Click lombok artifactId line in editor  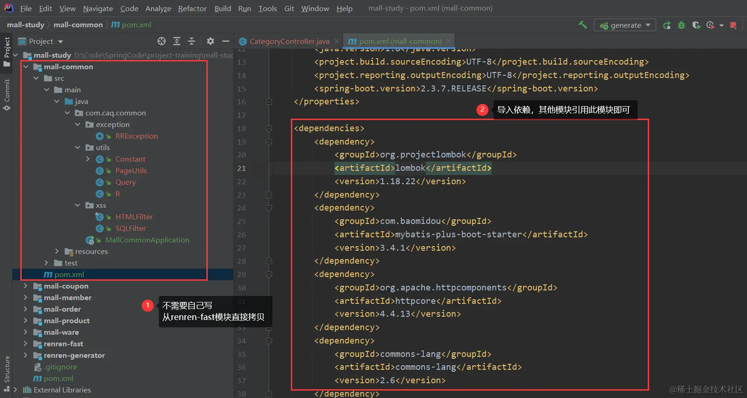pos(413,168)
